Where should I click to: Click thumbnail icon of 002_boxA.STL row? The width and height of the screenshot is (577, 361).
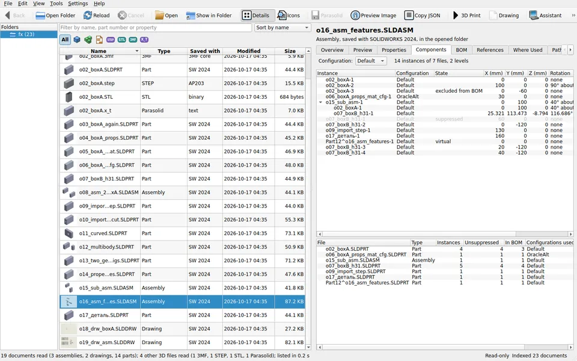(69, 97)
